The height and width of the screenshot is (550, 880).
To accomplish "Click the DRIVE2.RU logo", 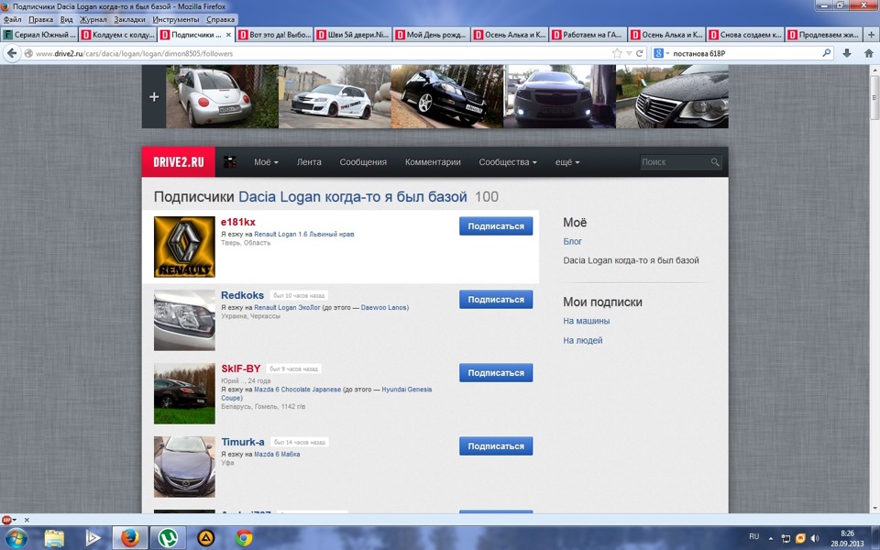I will pos(179,162).
